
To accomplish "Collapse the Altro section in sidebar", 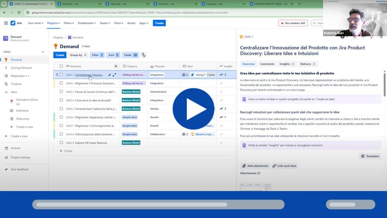I will point(6,92).
